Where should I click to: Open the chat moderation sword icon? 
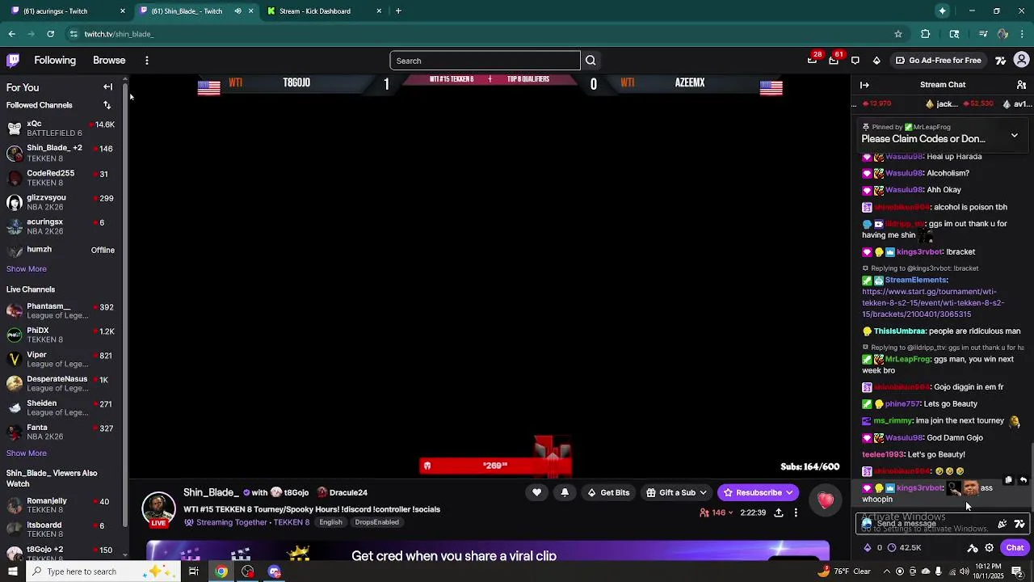973,548
